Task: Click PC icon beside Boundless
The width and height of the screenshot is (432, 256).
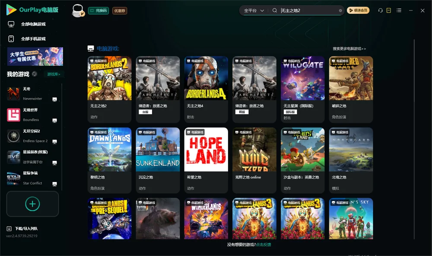Action: (x=54, y=121)
